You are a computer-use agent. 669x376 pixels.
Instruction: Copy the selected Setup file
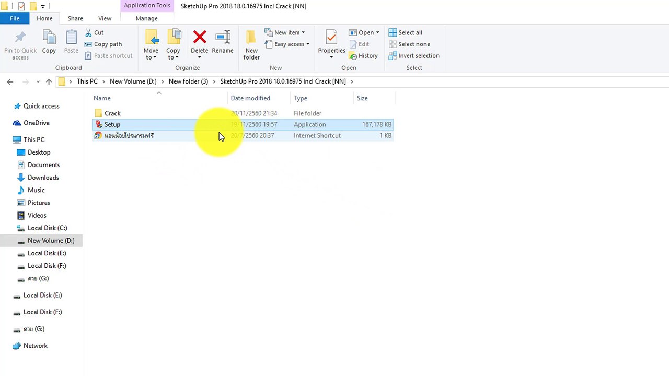(49, 42)
